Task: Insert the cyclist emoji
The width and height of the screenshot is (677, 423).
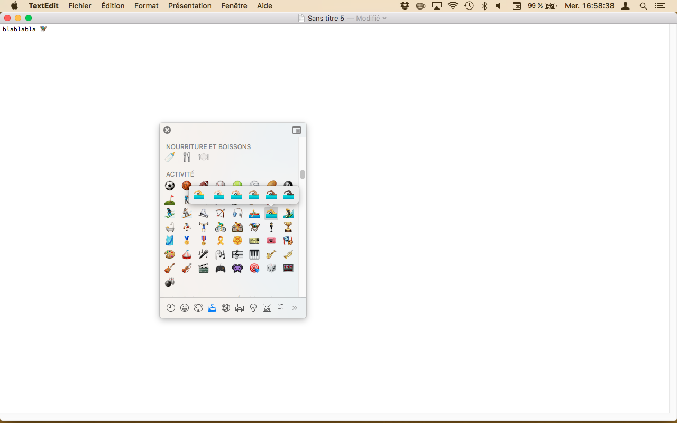Action: click(221, 227)
